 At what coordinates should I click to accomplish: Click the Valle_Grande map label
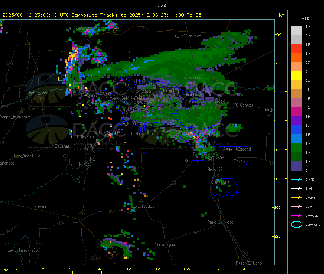pyautogui.click(x=107, y=132)
